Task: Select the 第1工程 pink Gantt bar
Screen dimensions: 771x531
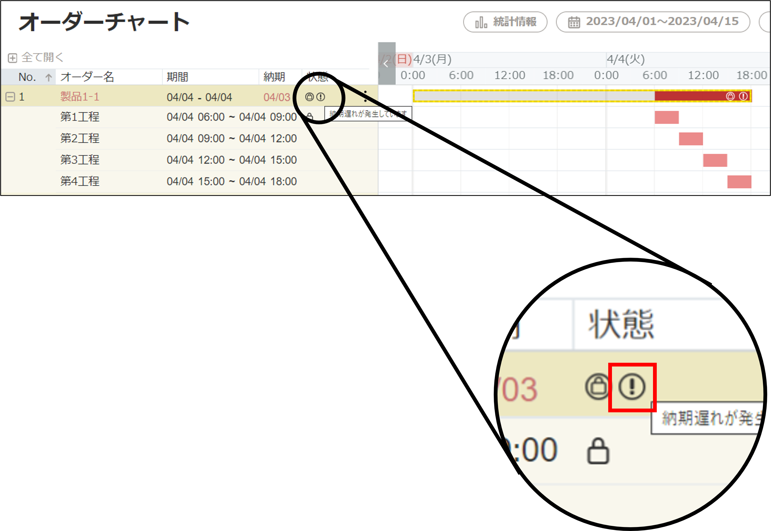Action: tap(666, 117)
